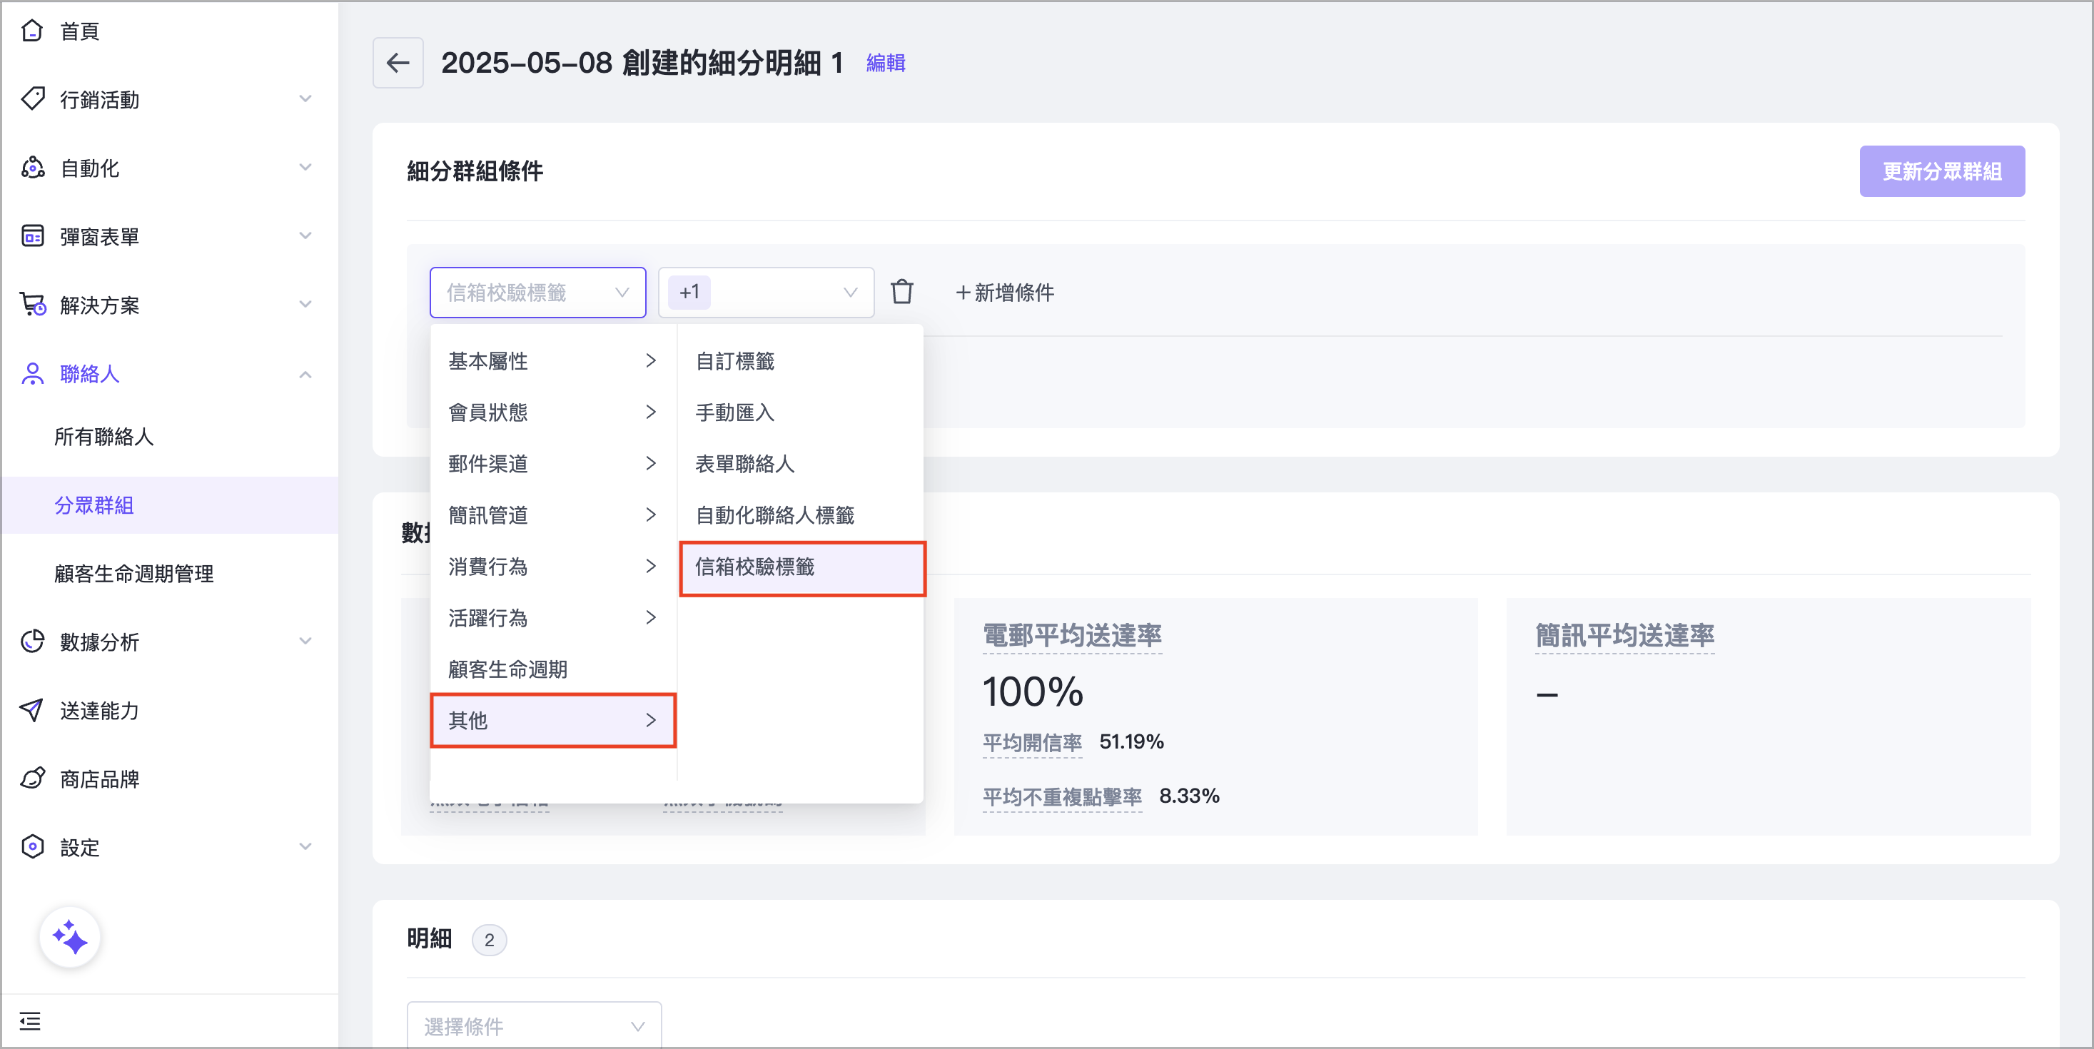
Task: Click the 更新分眾群組 button
Action: click(1941, 171)
